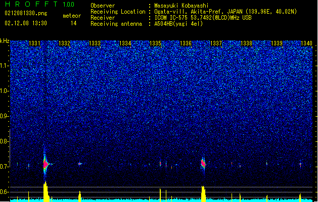The width and height of the screenshot is (318, 202).
Task: Click the Receiver label
Action: [x=103, y=18]
